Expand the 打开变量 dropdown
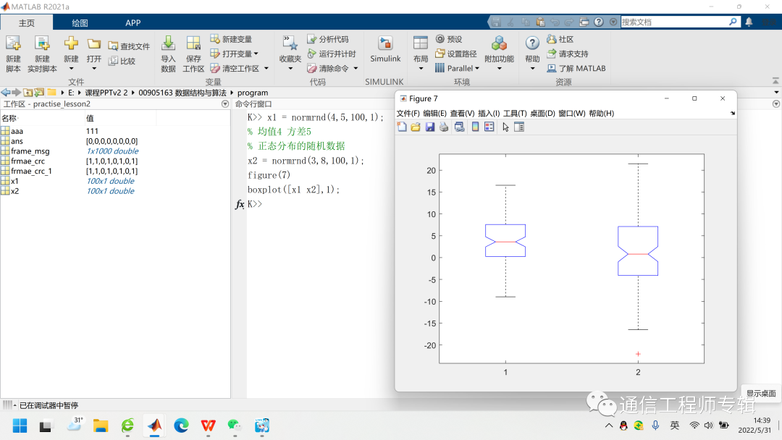 tap(256, 54)
